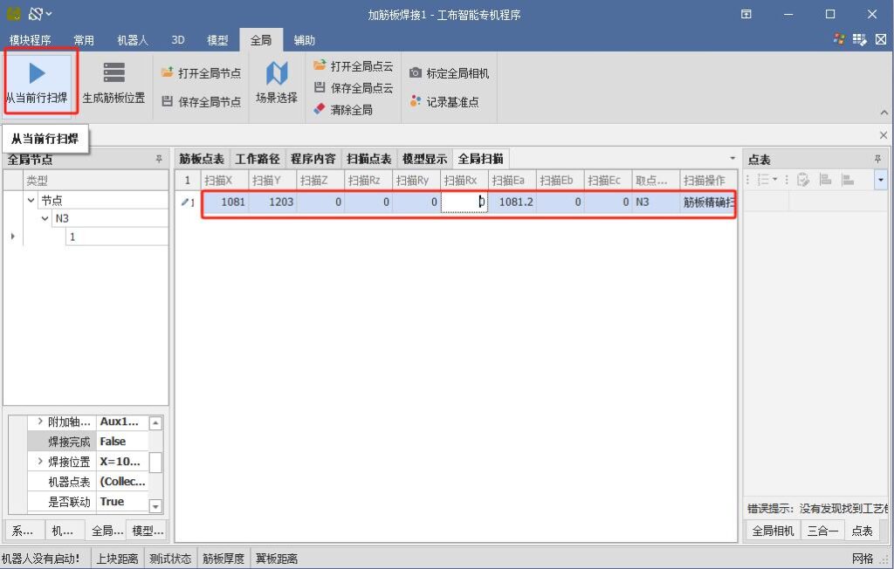This screenshot has width=894, height=569.
Task: Click 保存全局节点 button
Action: [x=201, y=102]
